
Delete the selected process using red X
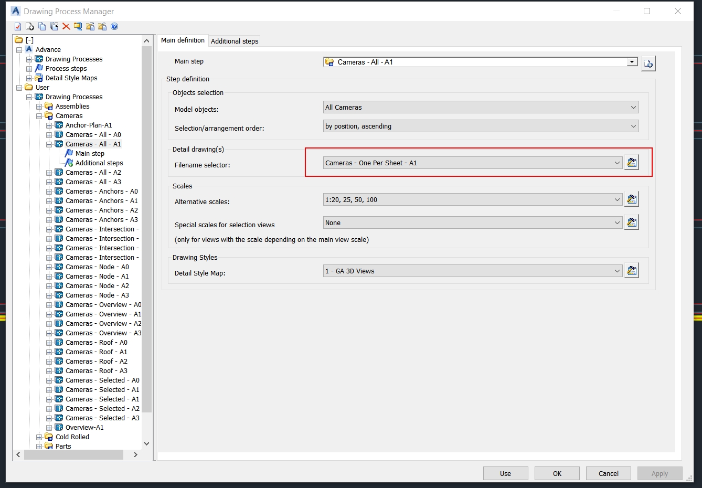pyautogui.click(x=66, y=26)
